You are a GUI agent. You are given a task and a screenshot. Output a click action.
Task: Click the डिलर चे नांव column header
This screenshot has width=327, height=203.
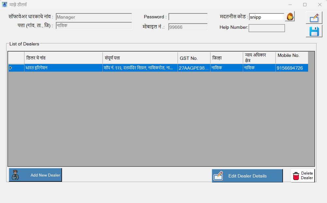[x=64, y=58]
